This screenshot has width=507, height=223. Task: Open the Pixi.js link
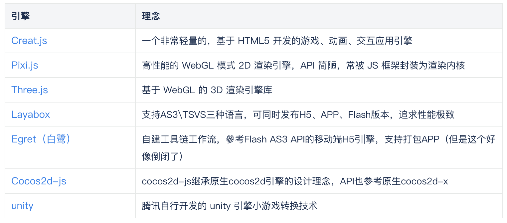(x=25, y=65)
